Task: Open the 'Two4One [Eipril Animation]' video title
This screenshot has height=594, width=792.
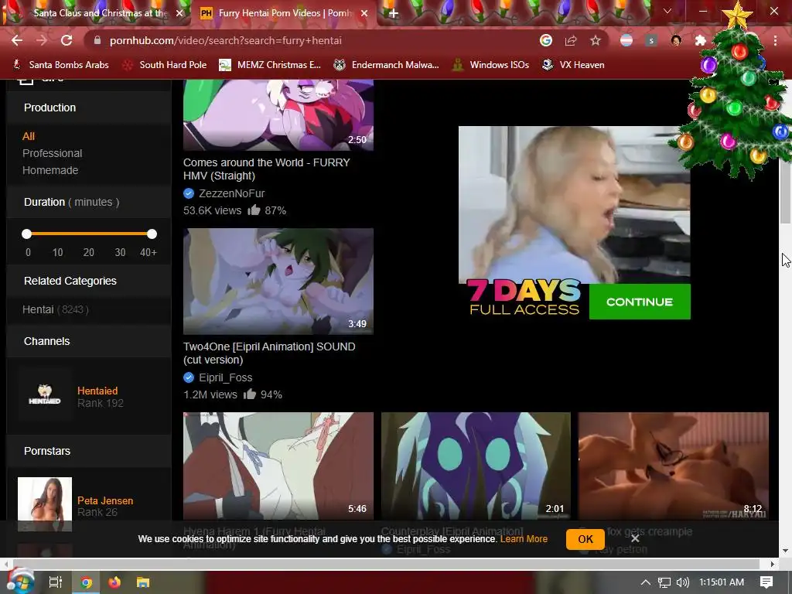Action: pyautogui.click(x=269, y=353)
